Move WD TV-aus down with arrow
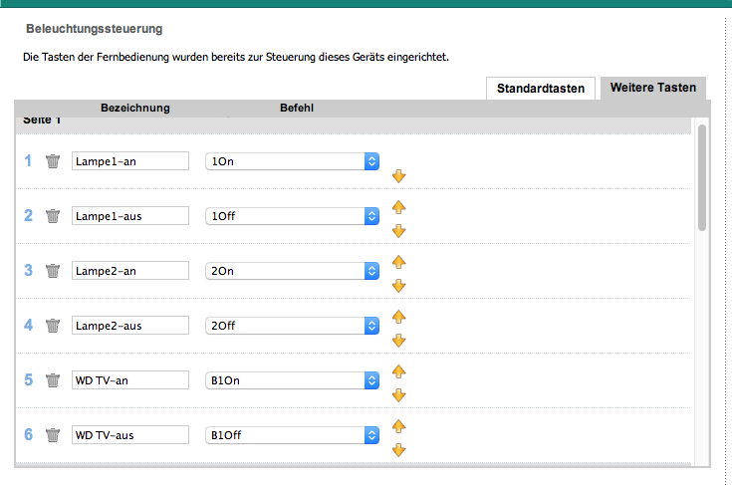Viewport: 732px width, 485px height. point(398,450)
